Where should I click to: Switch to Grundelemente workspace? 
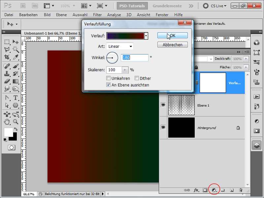(167, 6)
